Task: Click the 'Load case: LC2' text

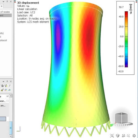Action: click(x=26, y=12)
